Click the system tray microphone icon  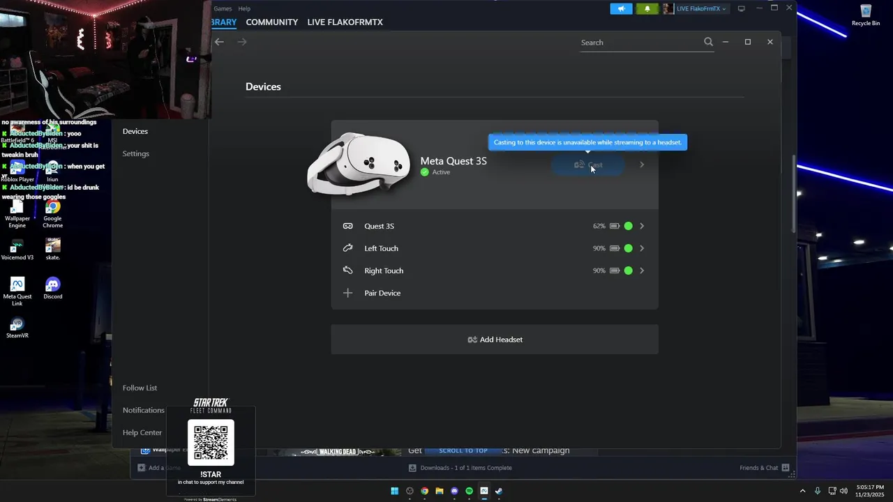coord(818,491)
